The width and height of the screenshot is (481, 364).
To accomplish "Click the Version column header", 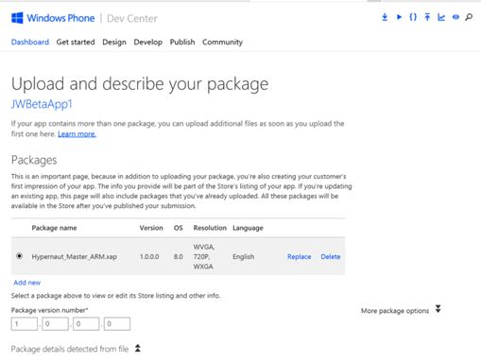I will coord(151,228).
